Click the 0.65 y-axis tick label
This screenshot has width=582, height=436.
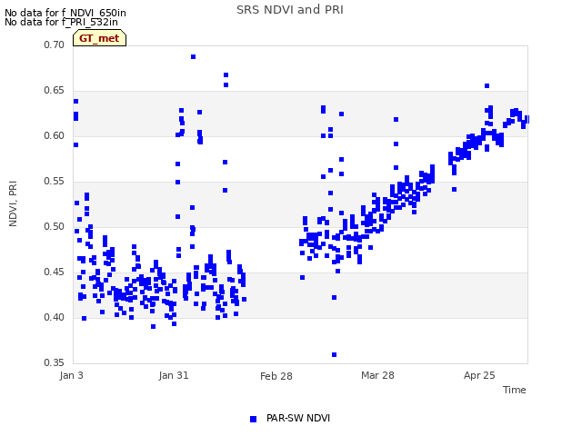click(54, 91)
